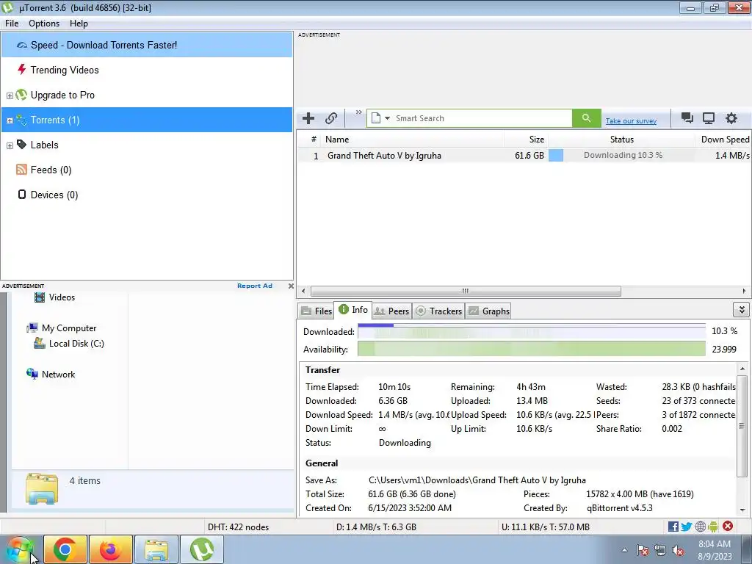Click the green Smart Search magnifier button

(586, 118)
